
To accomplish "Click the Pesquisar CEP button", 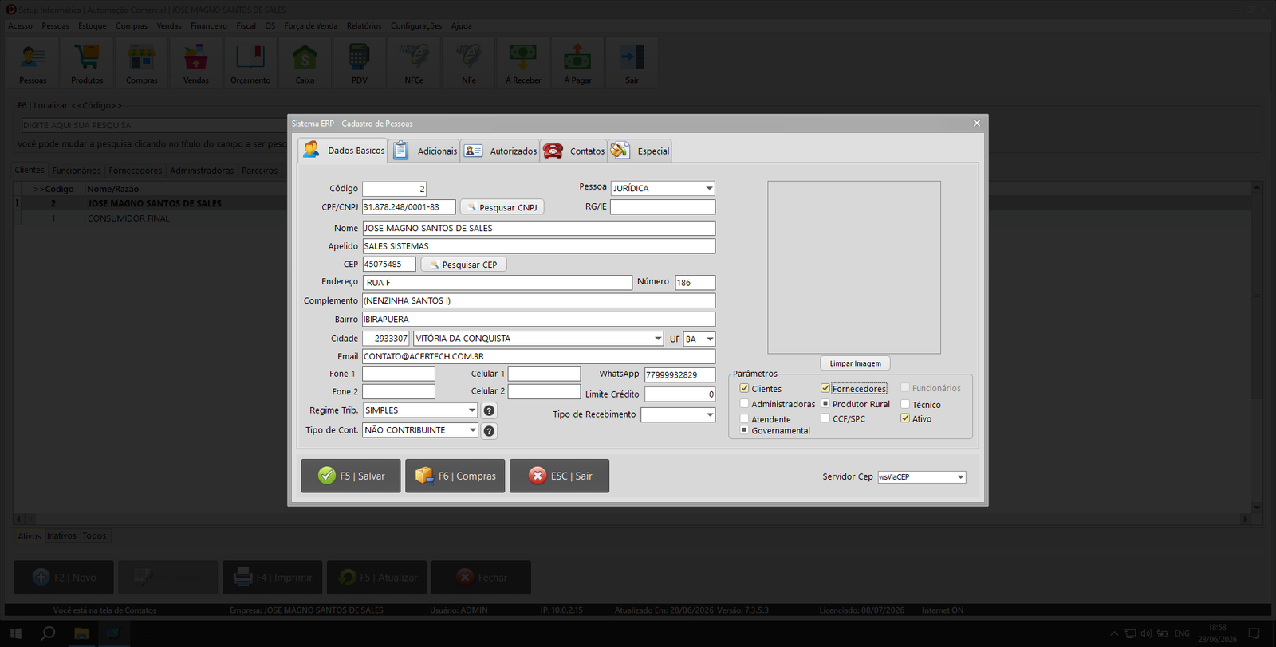I will (463, 265).
